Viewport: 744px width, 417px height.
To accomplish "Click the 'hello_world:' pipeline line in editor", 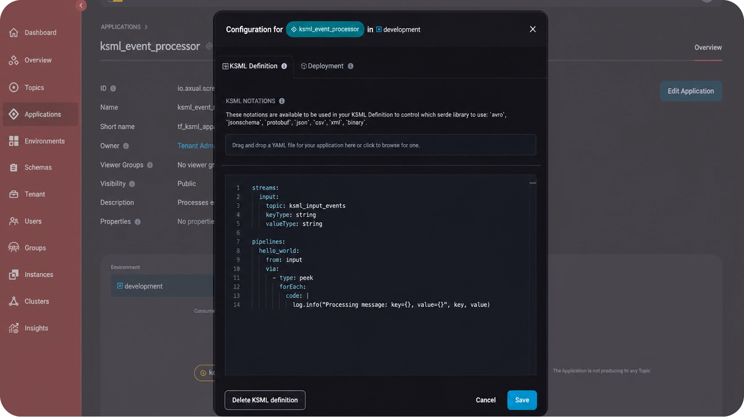I will (279, 251).
